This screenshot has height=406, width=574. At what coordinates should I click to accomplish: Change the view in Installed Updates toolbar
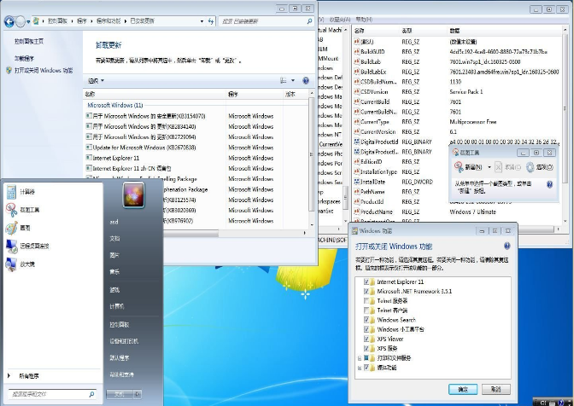click(x=284, y=80)
